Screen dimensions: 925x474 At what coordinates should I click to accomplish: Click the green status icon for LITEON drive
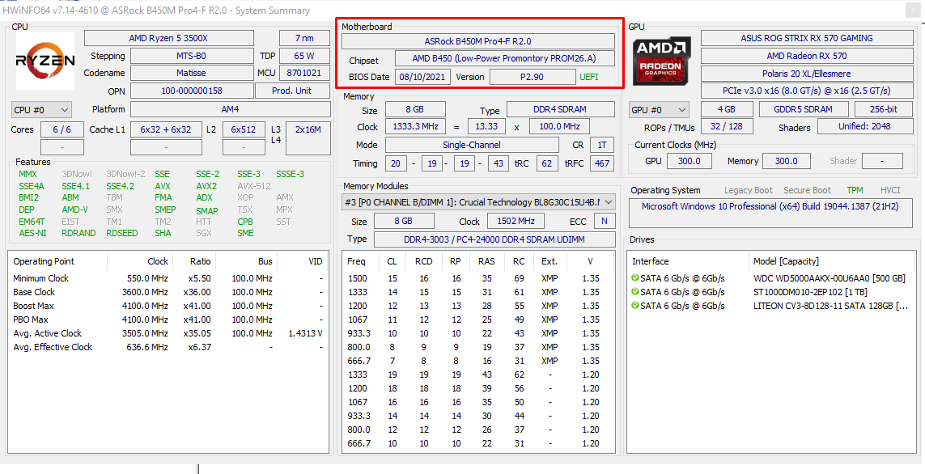pos(635,306)
